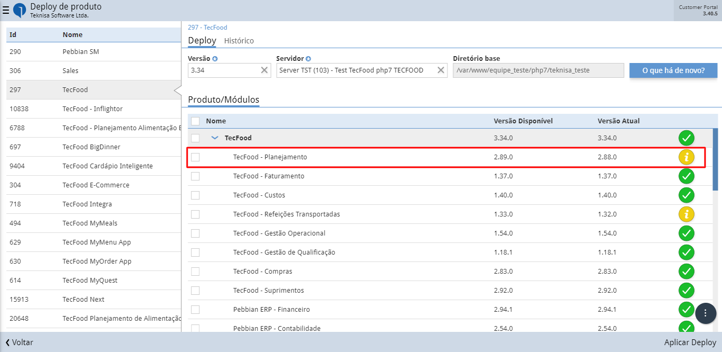The height and width of the screenshot is (352, 722).
Task: Select TecFood MyQuest in product list
Action: [94, 281]
